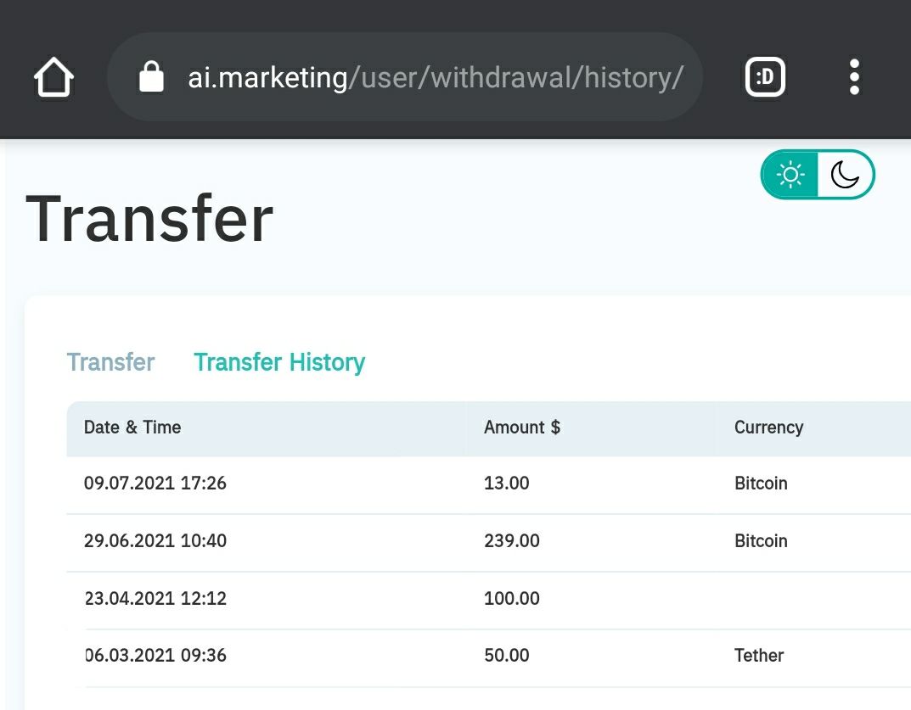This screenshot has height=710, width=911.
Task: Open the tab switcher button
Action: tap(765, 76)
